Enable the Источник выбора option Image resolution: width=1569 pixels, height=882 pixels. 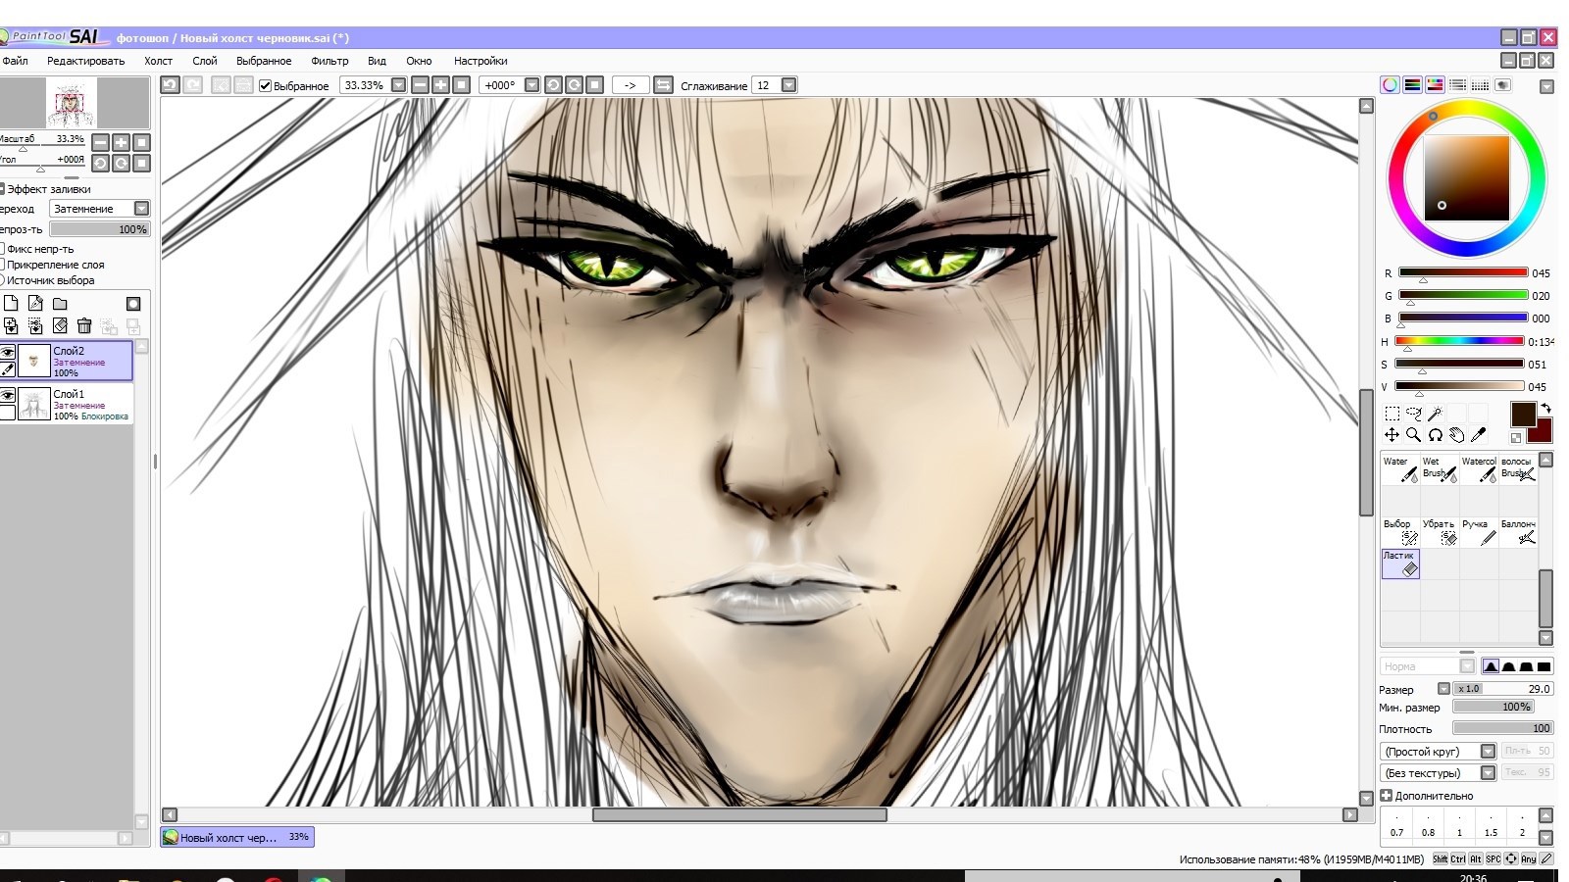pos(2,280)
